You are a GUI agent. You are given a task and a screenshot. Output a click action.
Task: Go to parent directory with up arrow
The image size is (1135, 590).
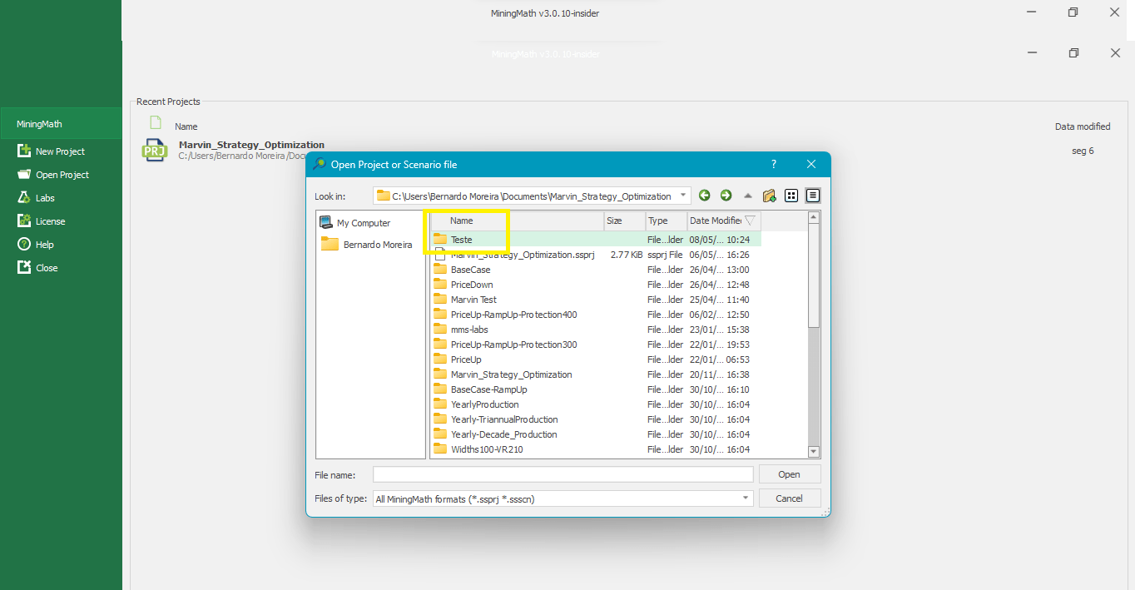pos(747,196)
